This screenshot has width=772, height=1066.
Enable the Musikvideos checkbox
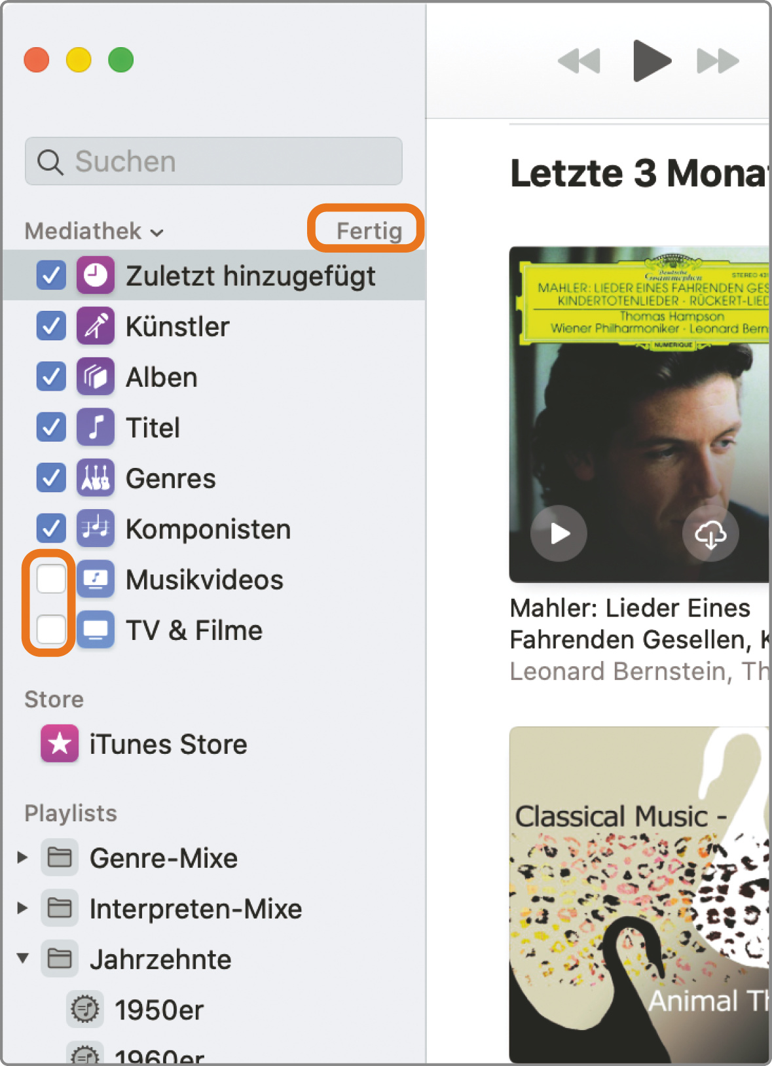51,579
